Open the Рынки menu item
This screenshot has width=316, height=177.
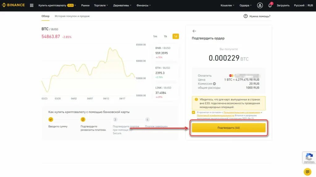85,6
